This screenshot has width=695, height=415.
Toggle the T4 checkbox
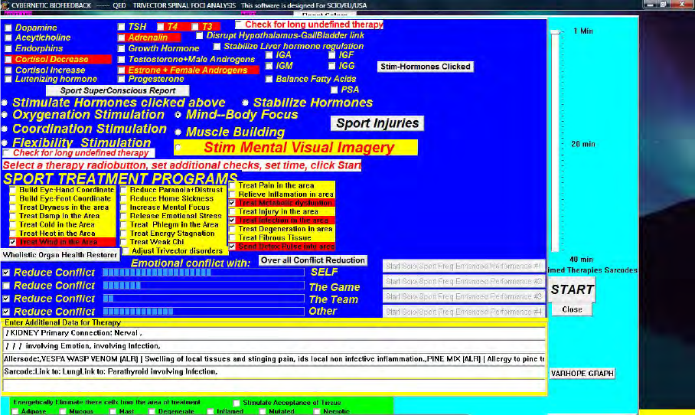[161, 27]
